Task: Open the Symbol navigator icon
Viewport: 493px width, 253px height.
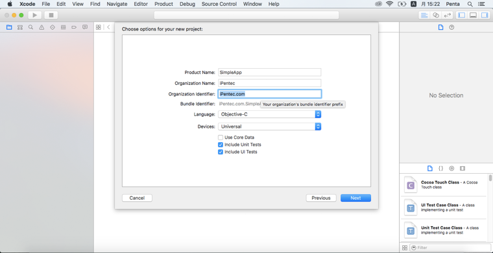Action: (20, 27)
